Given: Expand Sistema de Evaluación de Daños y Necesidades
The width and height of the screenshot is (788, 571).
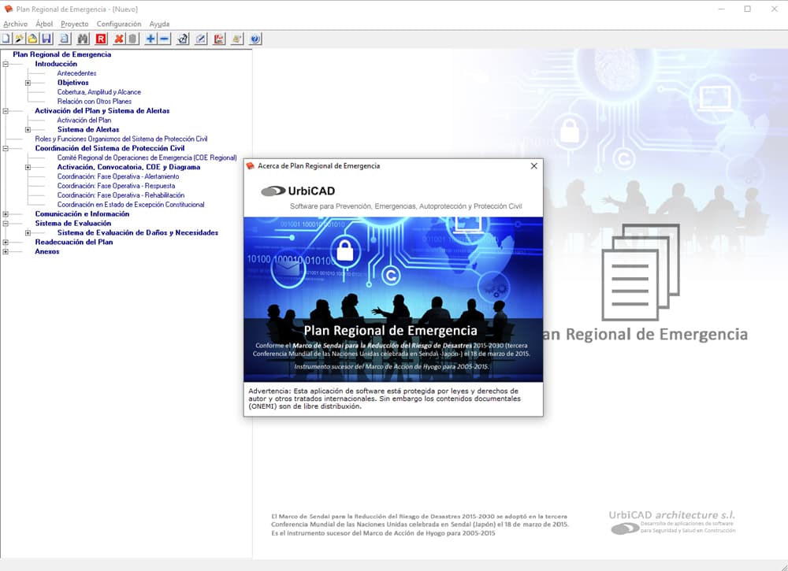Looking at the screenshot, I should click(x=28, y=232).
